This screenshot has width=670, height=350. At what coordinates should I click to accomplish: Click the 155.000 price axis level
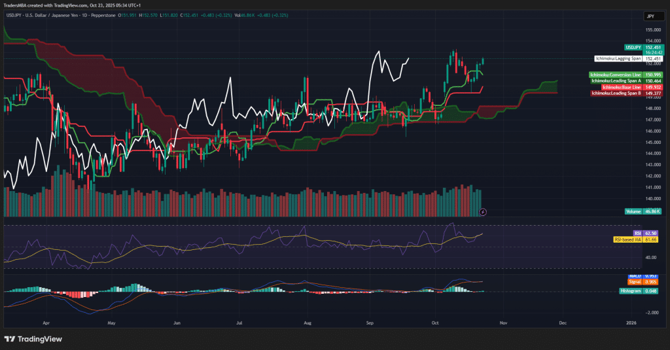pos(654,30)
